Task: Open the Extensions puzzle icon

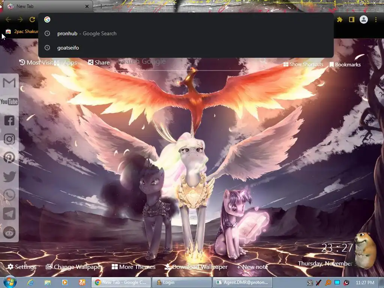Action: [340, 19]
